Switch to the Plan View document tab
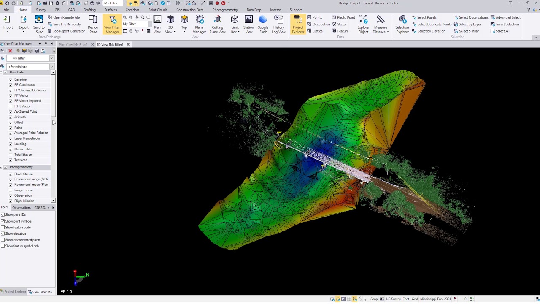 tap(73, 44)
